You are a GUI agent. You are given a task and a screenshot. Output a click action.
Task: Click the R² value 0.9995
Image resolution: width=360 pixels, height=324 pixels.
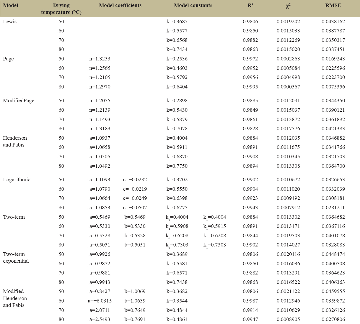250,87
